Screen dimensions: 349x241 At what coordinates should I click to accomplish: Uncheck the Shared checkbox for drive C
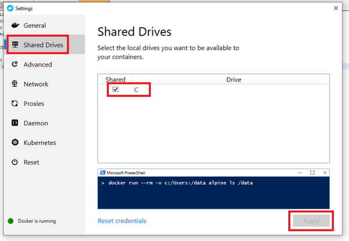tap(115, 89)
